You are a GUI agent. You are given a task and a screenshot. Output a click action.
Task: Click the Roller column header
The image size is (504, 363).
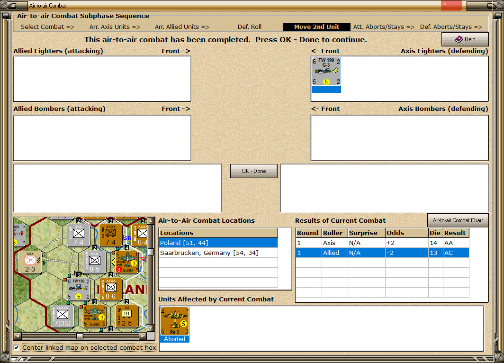[334, 233]
